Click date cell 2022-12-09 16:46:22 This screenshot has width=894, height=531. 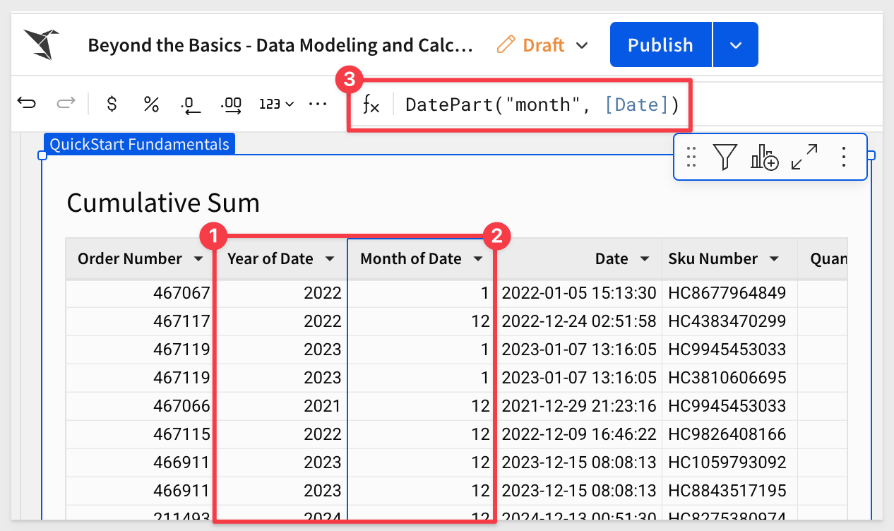point(578,434)
